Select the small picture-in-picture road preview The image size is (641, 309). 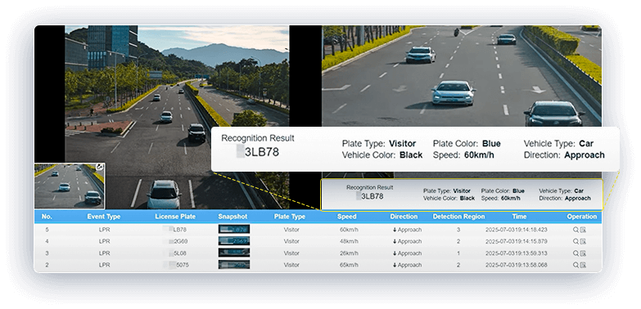(70, 186)
